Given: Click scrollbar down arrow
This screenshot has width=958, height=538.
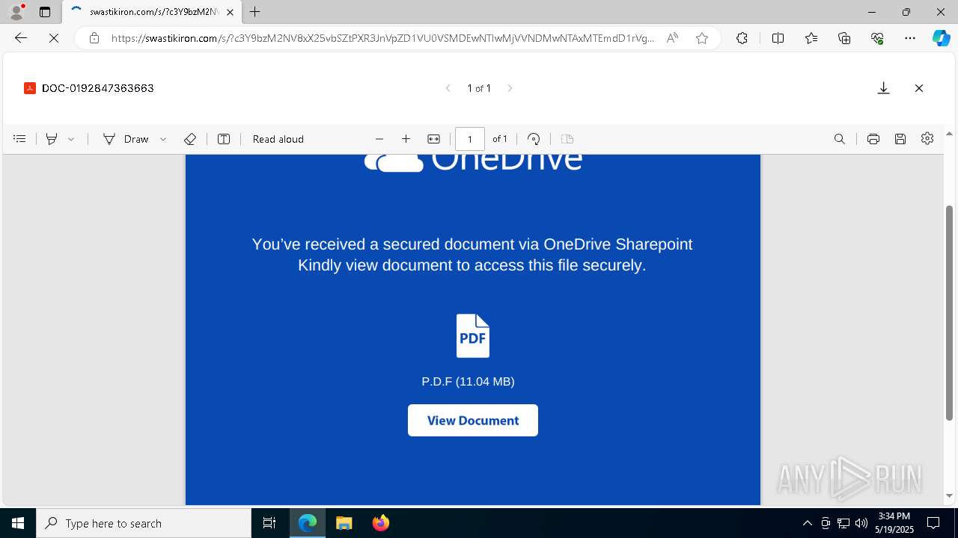Looking at the screenshot, I should pyautogui.click(x=950, y=496).
